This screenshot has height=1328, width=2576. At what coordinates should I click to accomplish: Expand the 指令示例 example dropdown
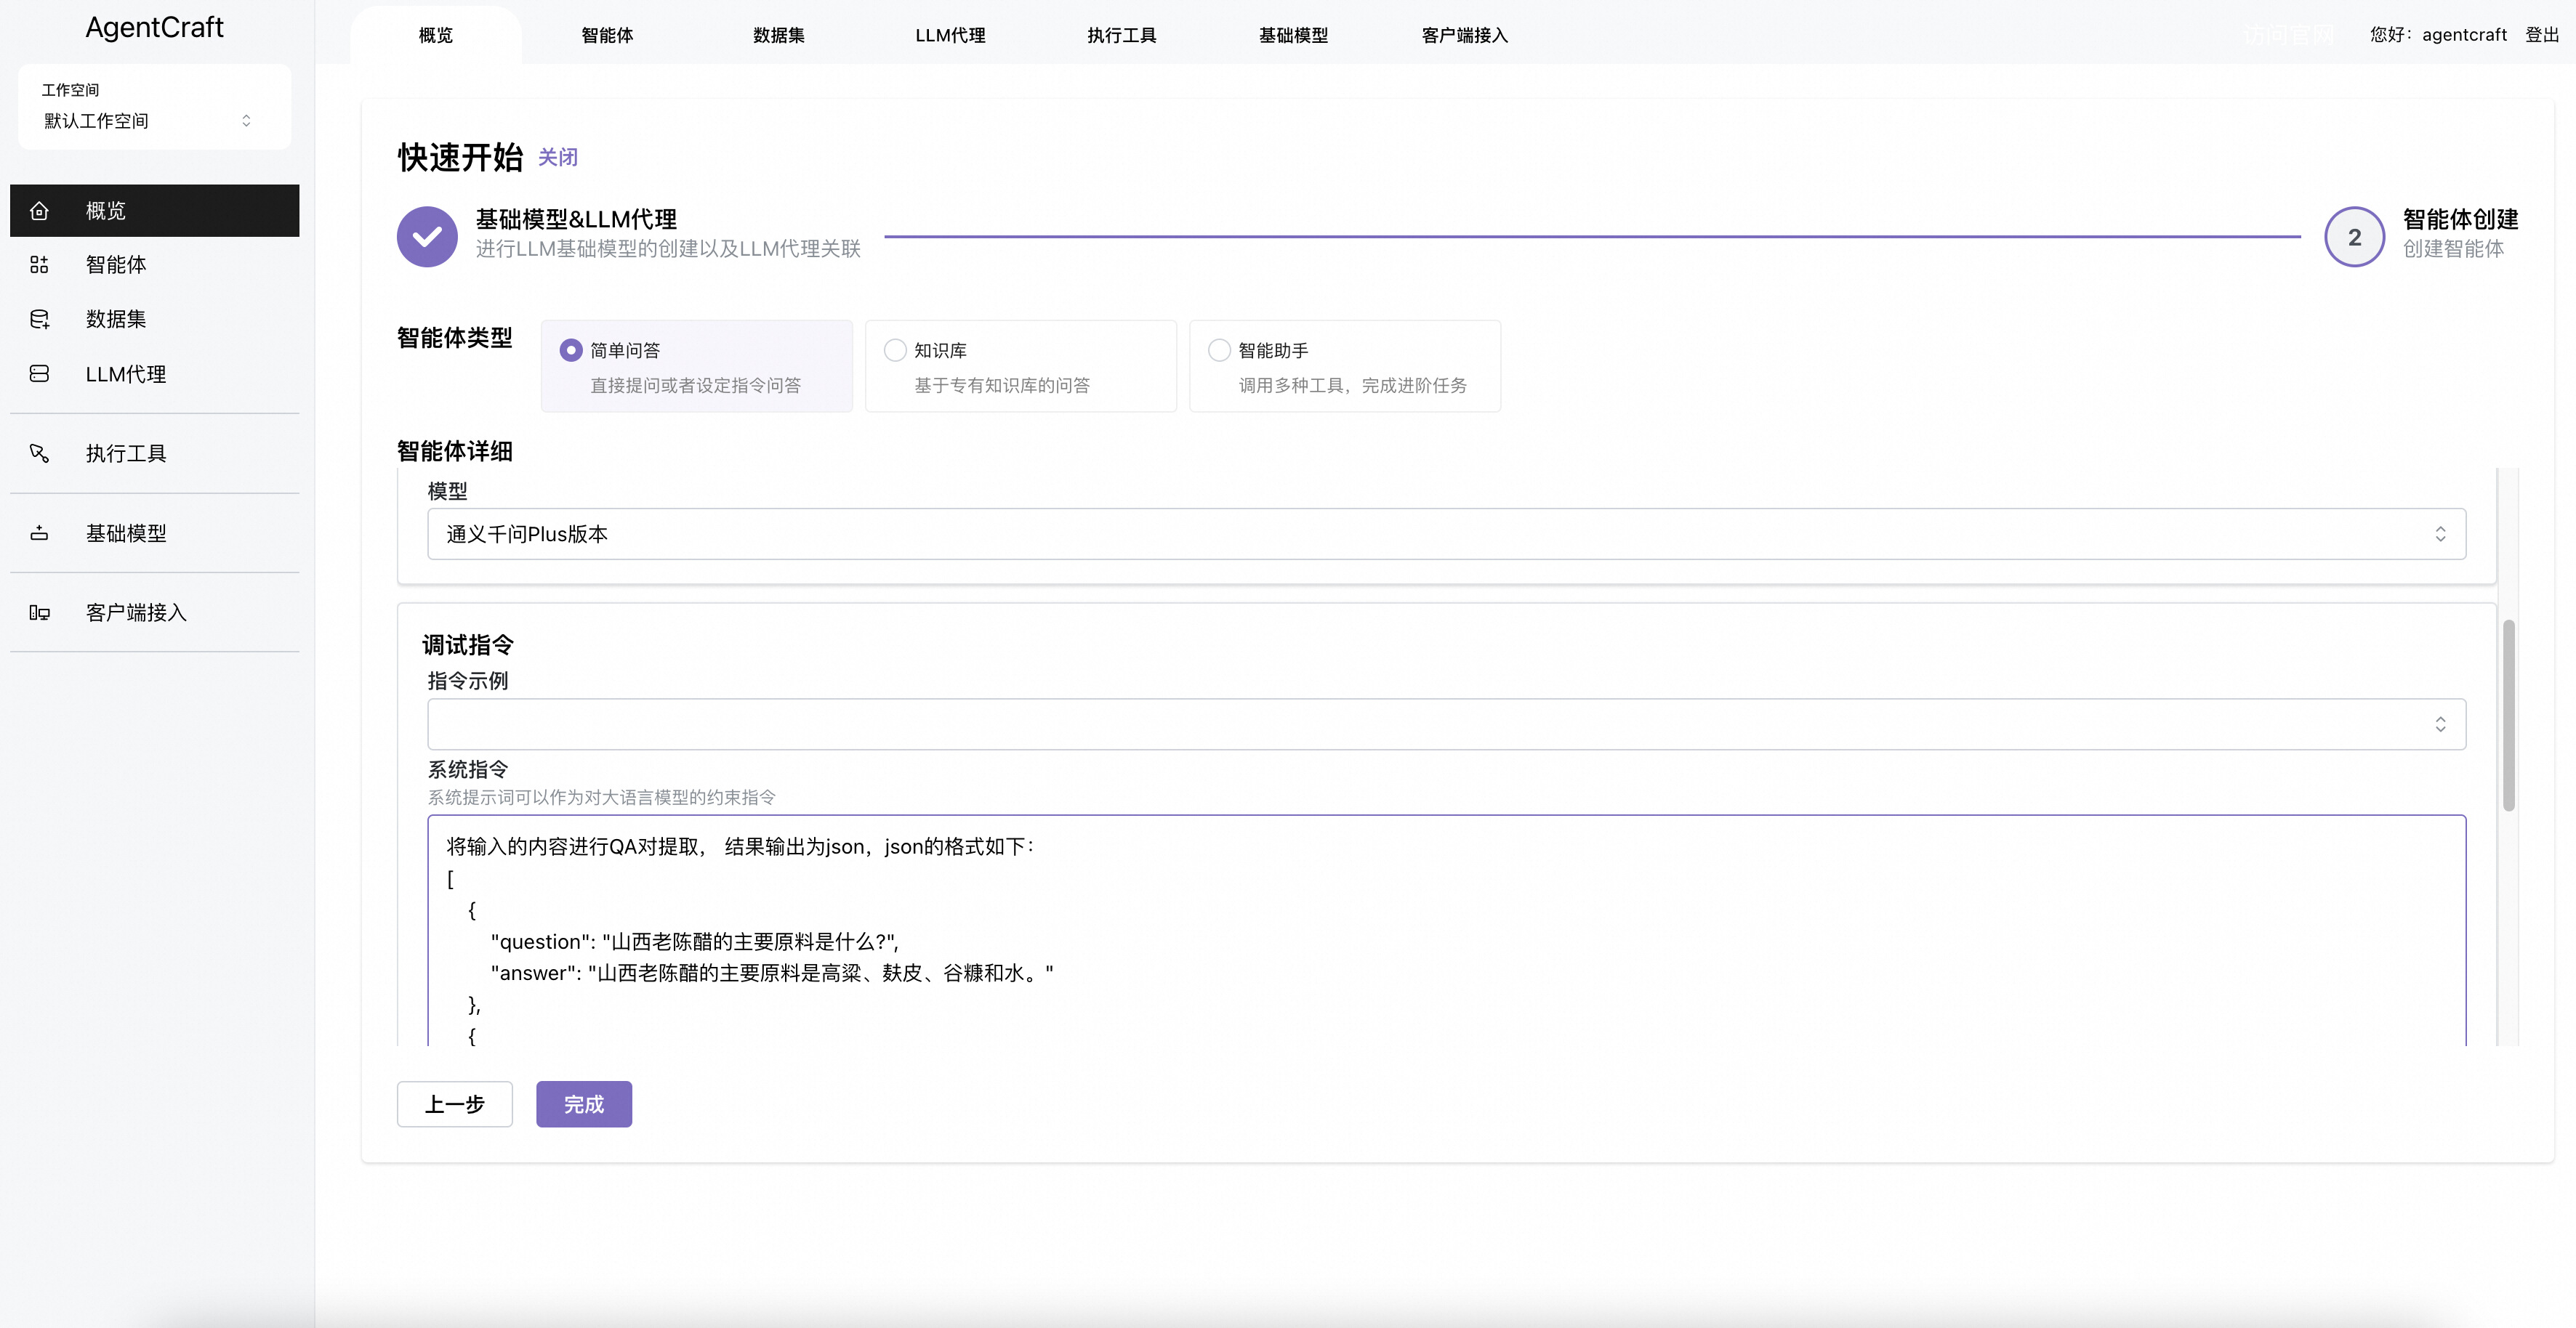(x=1444, y=724)
